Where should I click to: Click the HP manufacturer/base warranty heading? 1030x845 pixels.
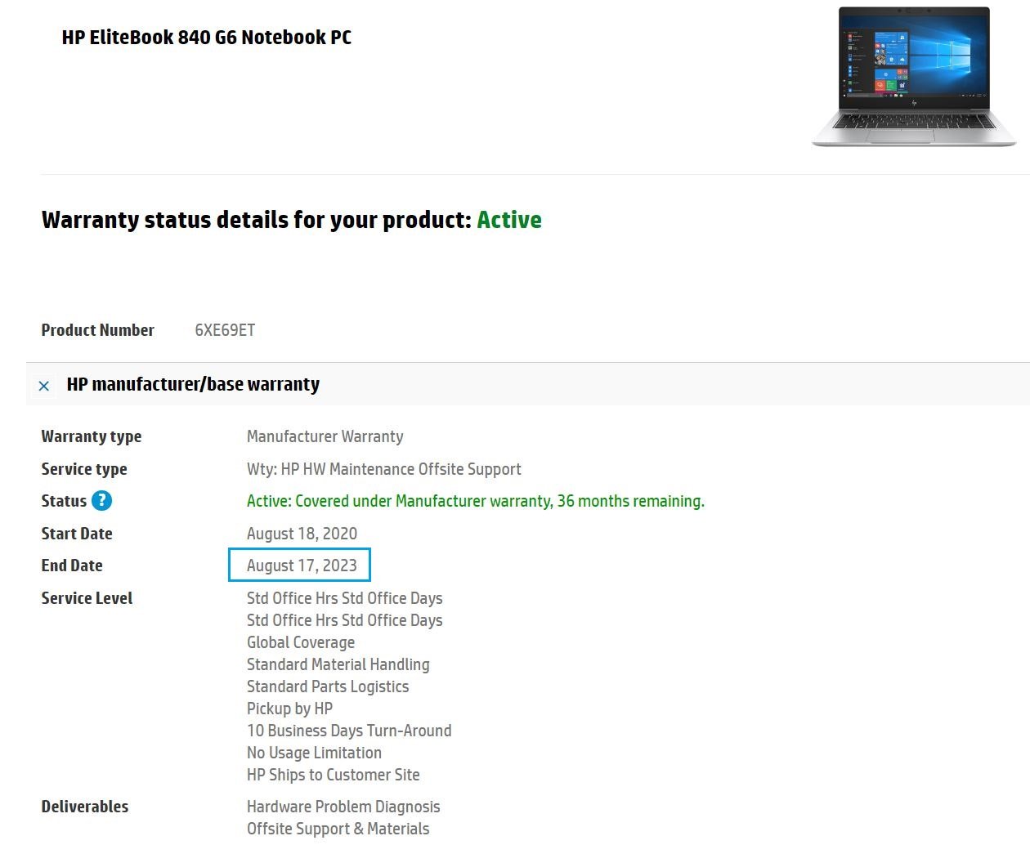tap(193, 384)
